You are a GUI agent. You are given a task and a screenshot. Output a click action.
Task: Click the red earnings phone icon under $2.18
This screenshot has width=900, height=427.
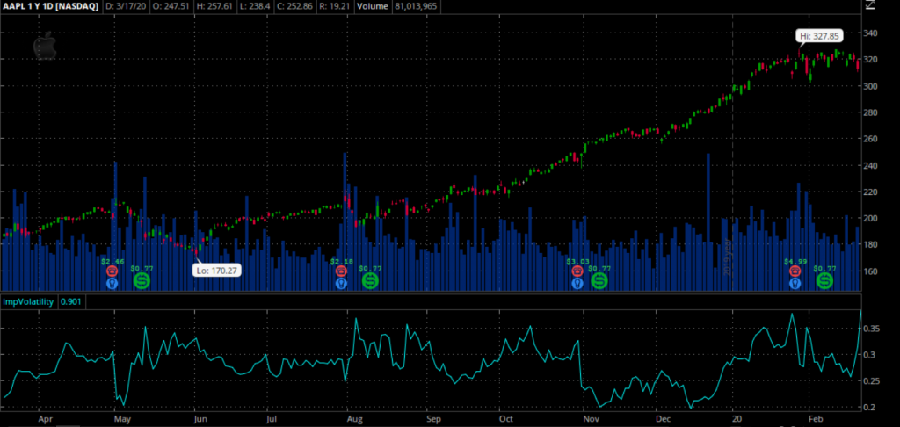click(342, 271)
